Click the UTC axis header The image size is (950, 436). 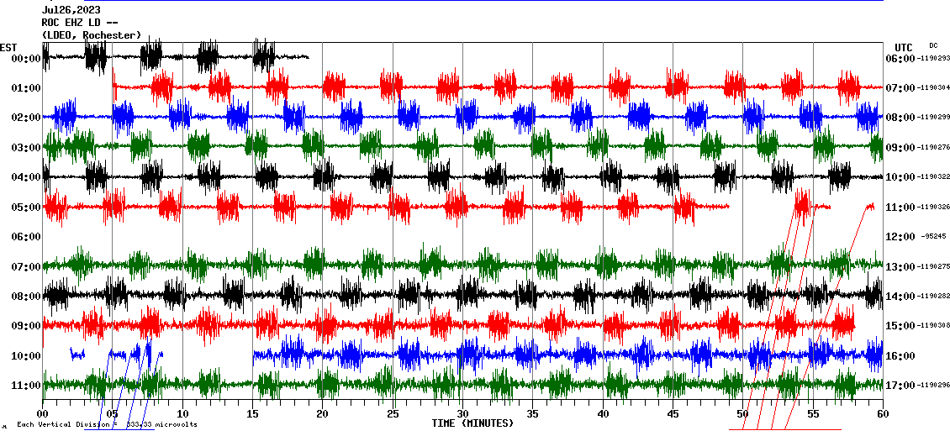point(903,47)
